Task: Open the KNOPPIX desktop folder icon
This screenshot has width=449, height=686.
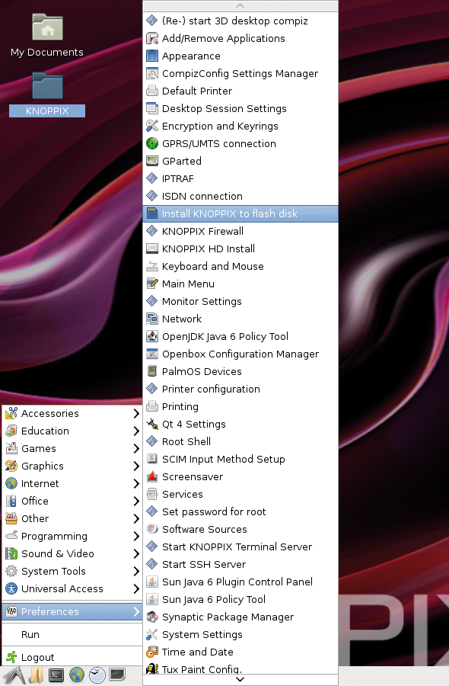Action: tap(47, 85)
